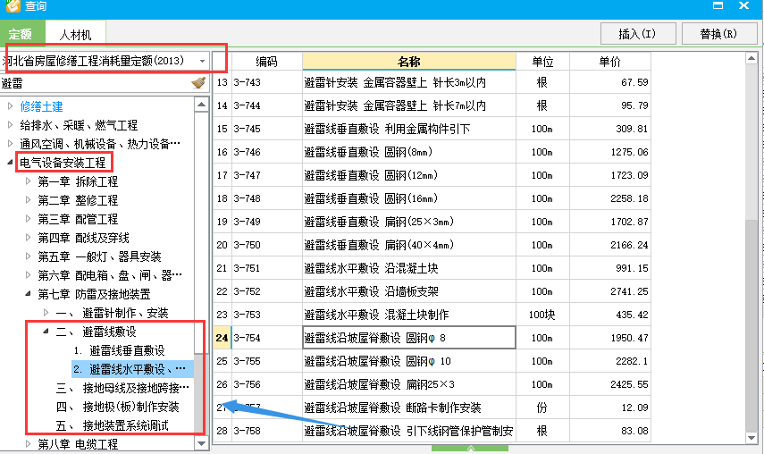Collapse 二、避雷线敷设 node
Viewport: 764px width, 454px height.
(x=46, y=332)
